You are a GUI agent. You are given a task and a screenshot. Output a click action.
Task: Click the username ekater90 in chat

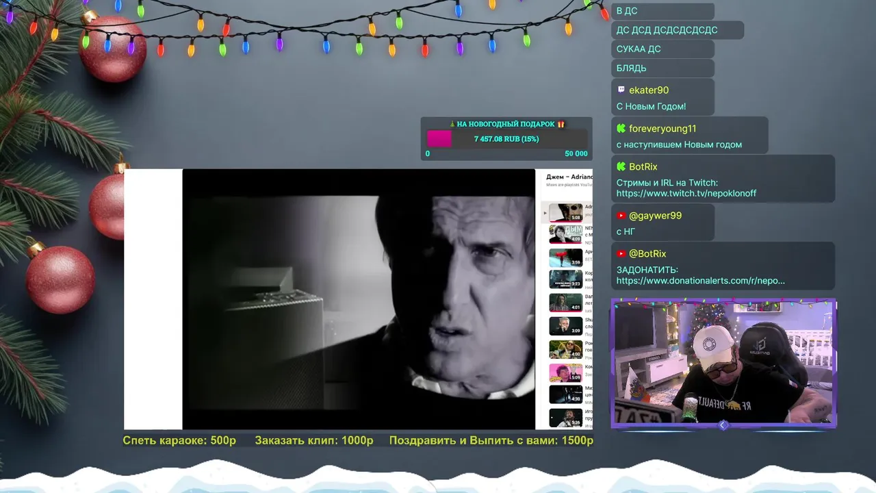[x=649, y=90]
